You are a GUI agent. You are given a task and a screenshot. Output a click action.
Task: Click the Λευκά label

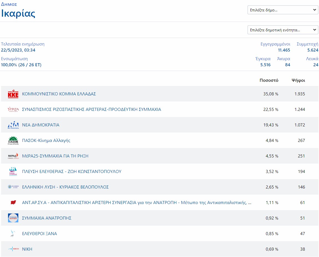[x=312, y=59]
